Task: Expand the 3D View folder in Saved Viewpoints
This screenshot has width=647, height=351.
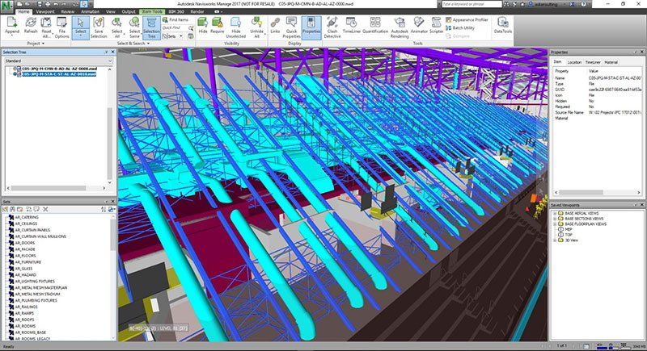Action: tap(556, 240)
